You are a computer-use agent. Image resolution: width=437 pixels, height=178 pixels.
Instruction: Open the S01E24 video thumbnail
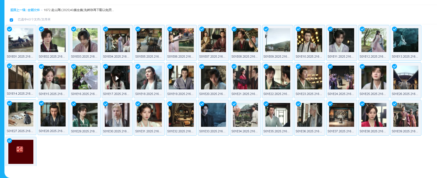[341, 78]
